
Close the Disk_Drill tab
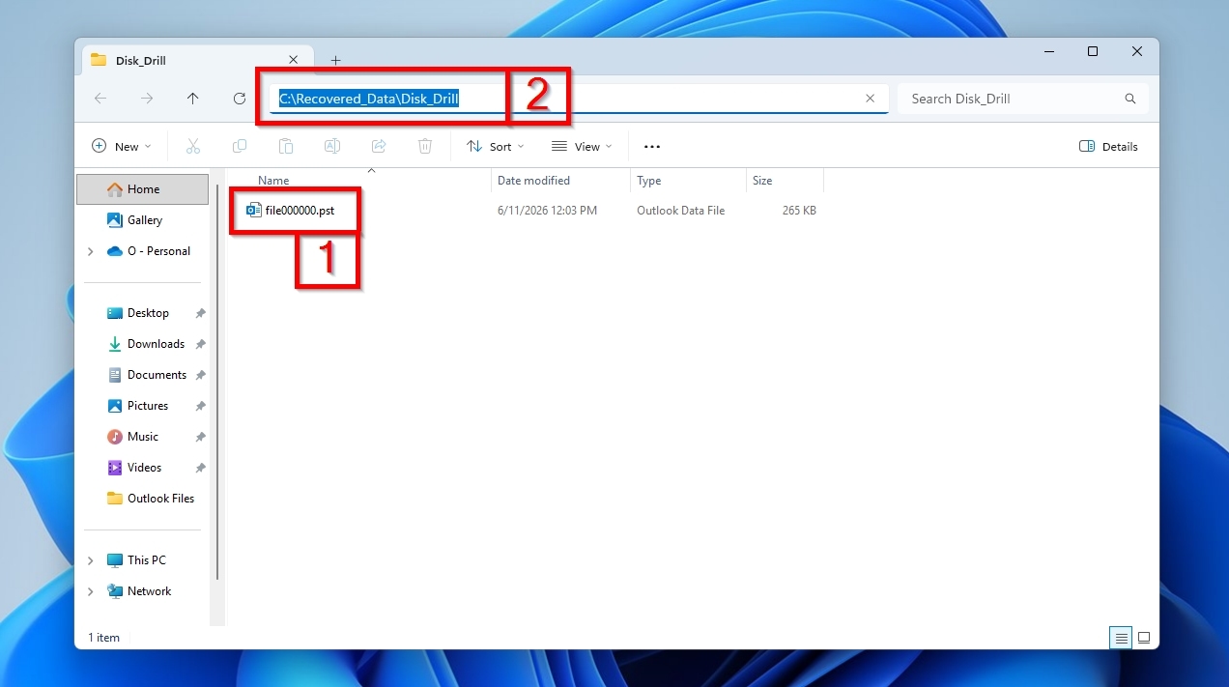pyautogui.click(x=294, y=60)
